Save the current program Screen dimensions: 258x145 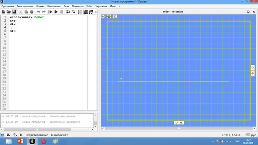click(14, 12)
